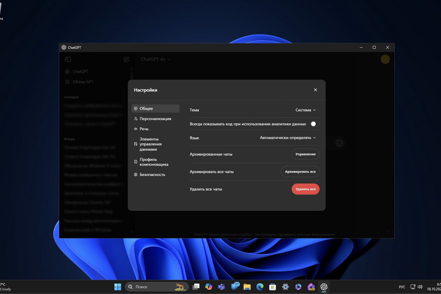
Task: Switch to the Персонализация tab
Action: 156,119
